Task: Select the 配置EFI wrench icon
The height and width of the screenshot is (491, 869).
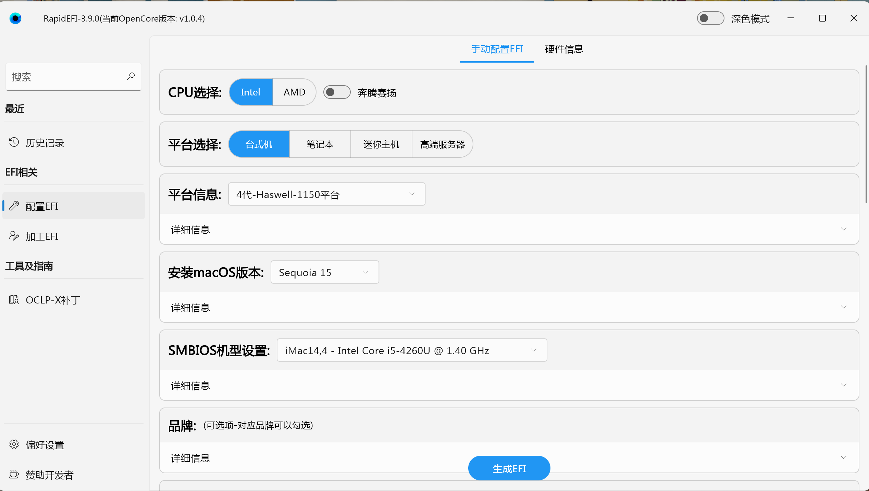Action: pos(14,206)
